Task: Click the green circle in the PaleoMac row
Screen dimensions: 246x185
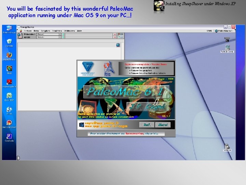Action: 63,34
